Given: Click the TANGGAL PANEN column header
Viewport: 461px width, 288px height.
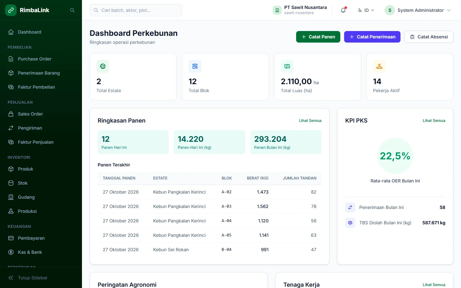Looking at the screenshot, I should 119,178.
